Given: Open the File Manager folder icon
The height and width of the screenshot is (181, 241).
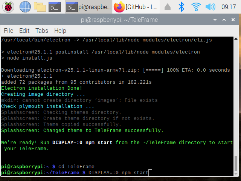Looking at the screenshot, I should [x=40, y=7].
